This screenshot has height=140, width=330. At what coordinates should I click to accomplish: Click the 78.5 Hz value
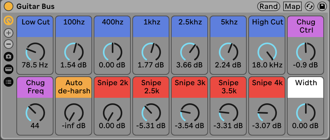click(x=35, y=65)
